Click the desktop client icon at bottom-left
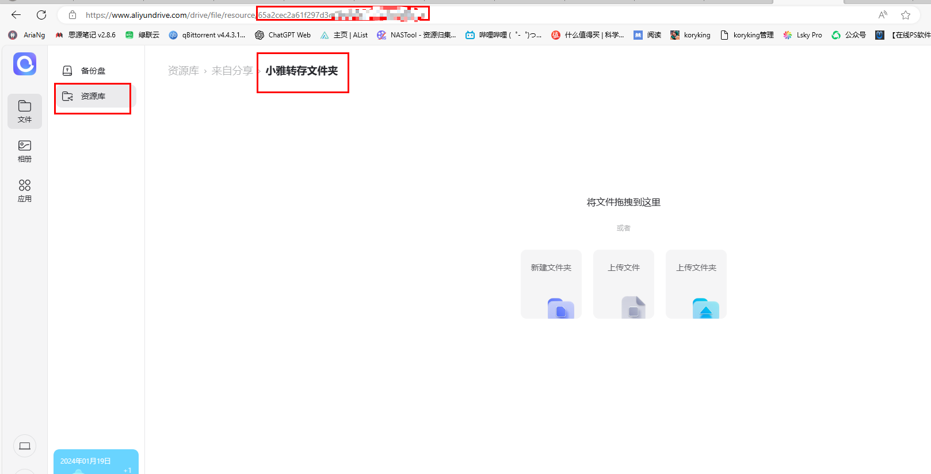Screen dimensions: 931x474 (x=25, y=446)
